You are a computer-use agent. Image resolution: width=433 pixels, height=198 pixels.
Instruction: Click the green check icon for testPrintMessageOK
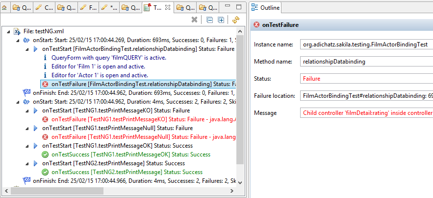[x=46, y=154]
